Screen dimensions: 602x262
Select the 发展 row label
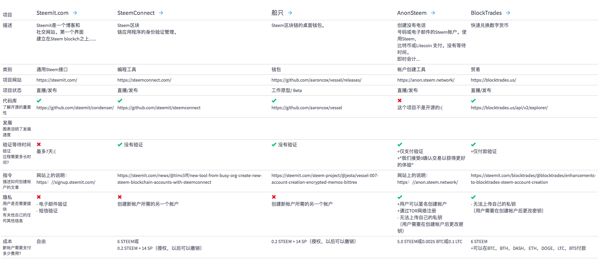(x=7, y=123)
